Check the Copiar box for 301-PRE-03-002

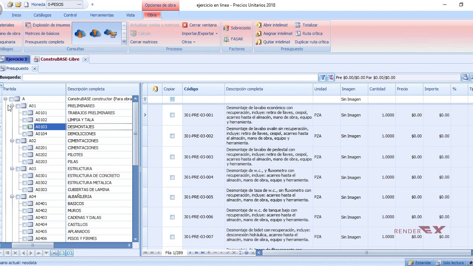172,136
